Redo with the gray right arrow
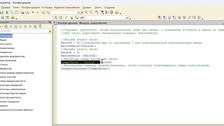The width and height of the screenshot is (224, 126). [37, 13]
